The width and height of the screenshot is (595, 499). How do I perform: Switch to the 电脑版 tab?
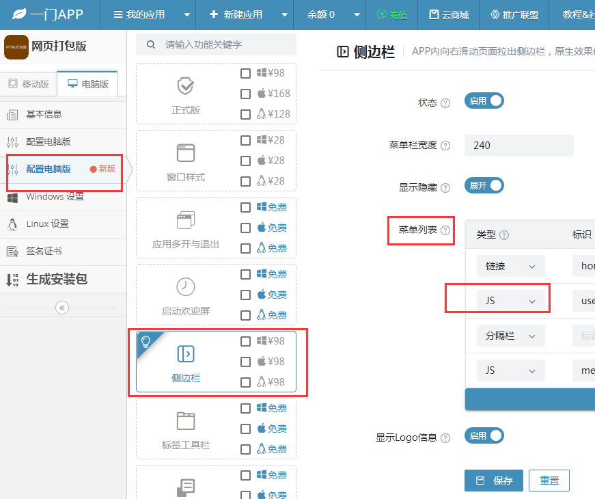[x=87, y=84]
